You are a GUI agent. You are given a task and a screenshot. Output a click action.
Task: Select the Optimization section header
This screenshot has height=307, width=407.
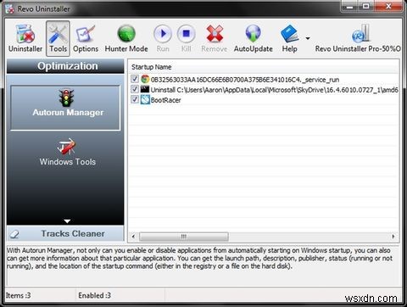(x=65, y=66)
